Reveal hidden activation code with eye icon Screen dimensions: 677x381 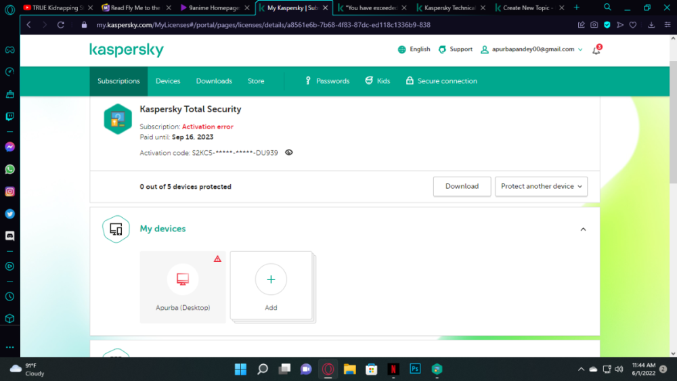point(289,152)
